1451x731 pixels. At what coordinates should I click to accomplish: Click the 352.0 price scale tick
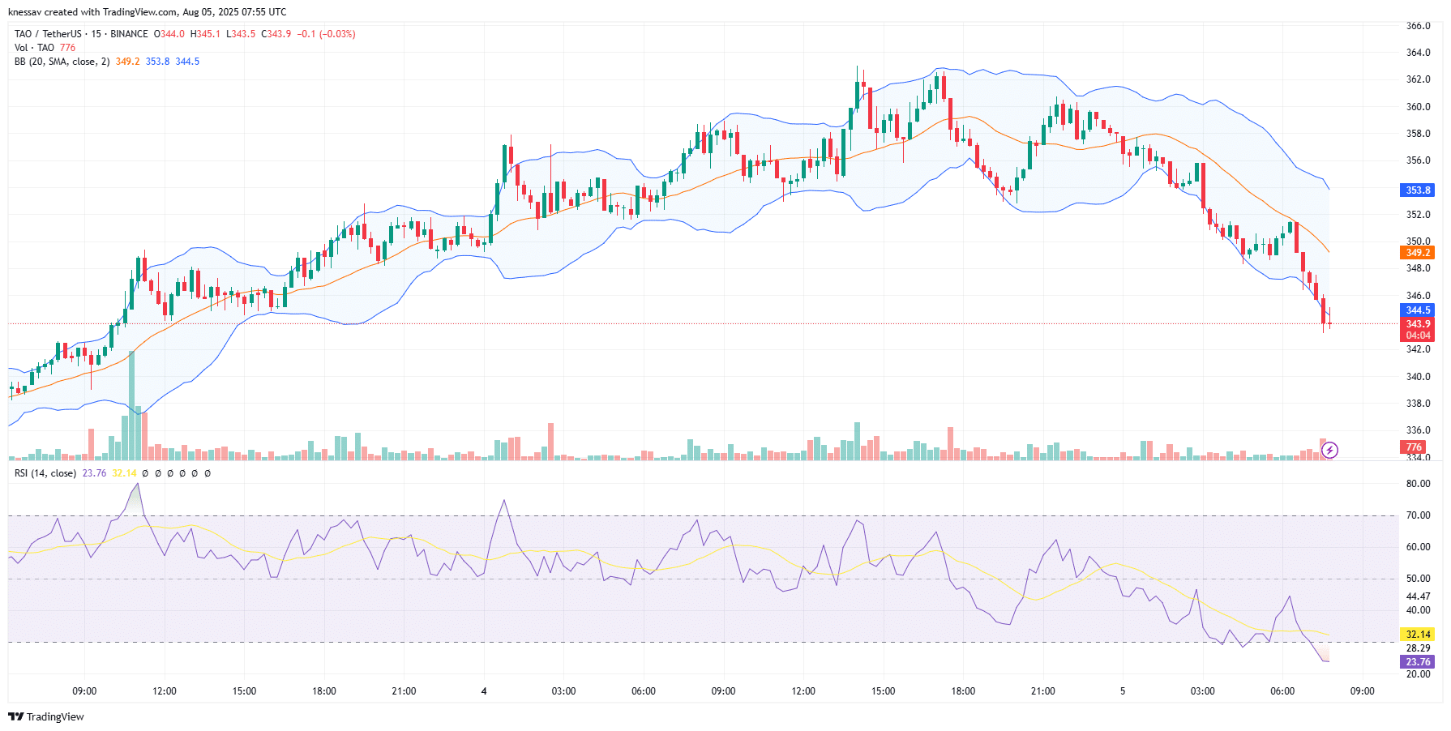pyautogui.click(x=1418, y=215)
